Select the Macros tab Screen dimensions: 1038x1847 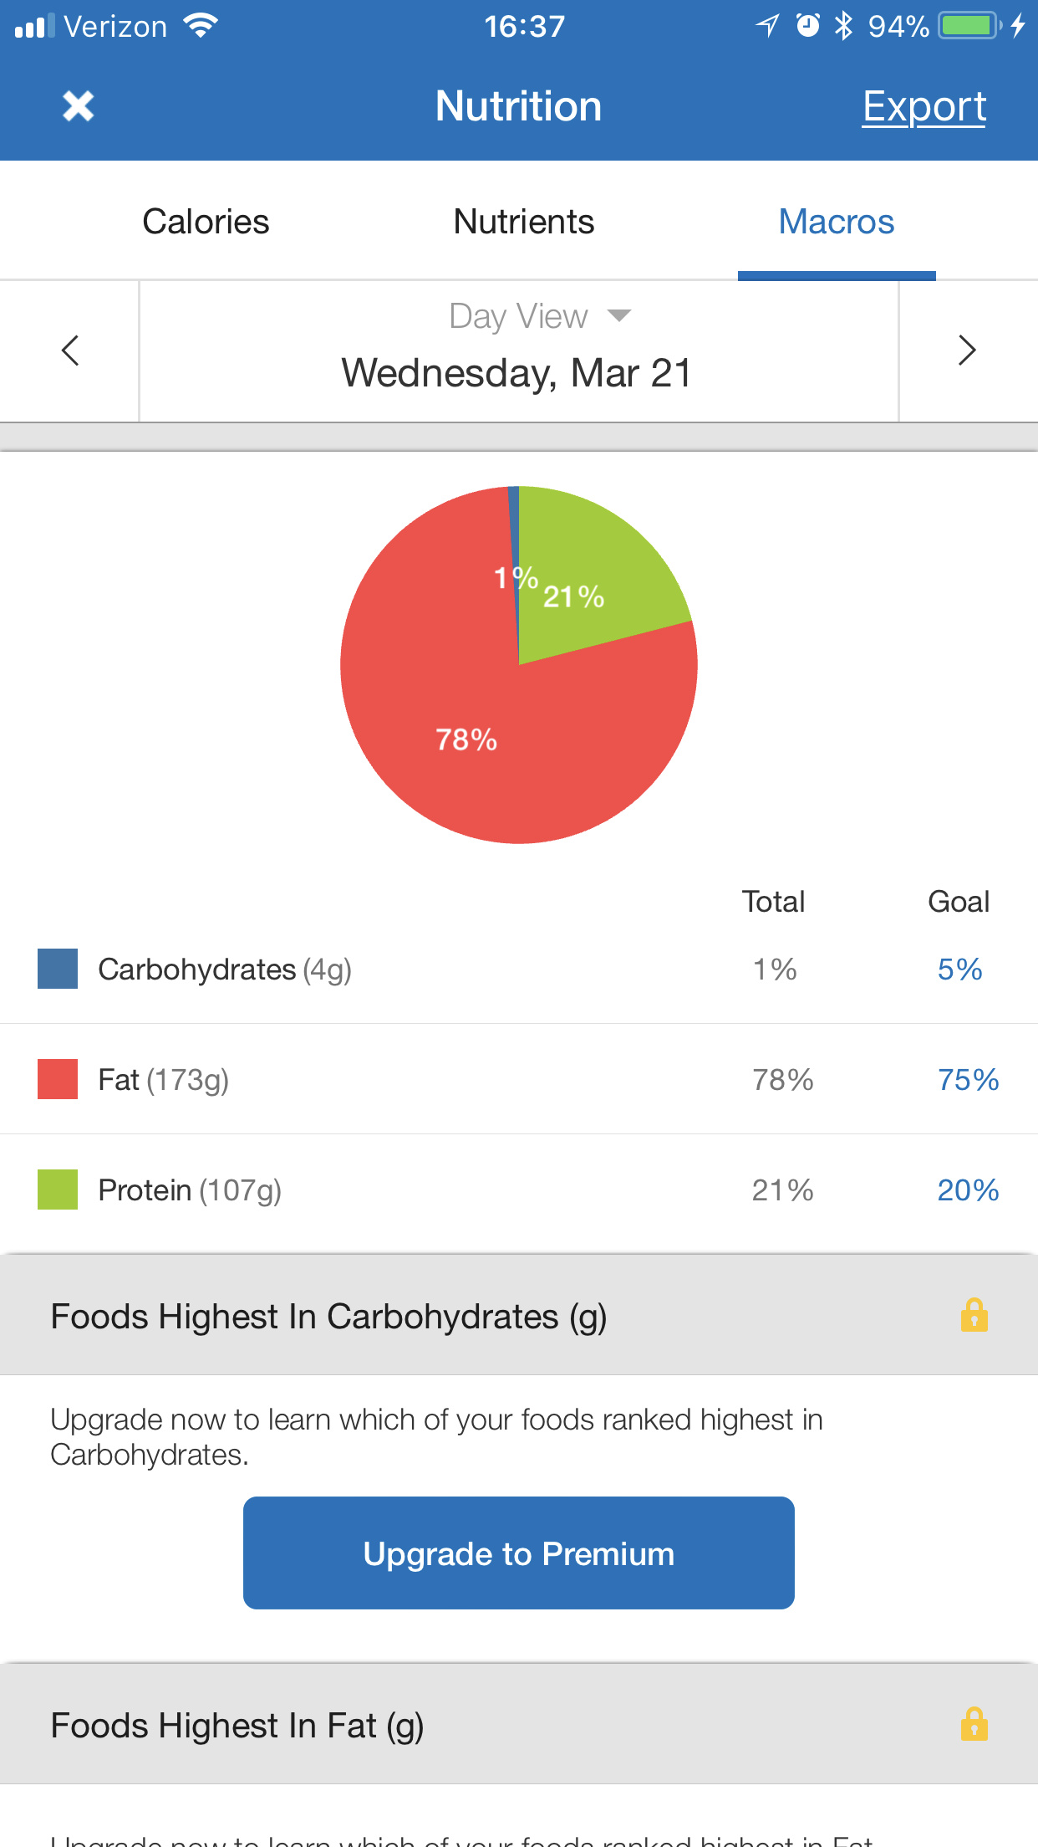click(836, 222)
